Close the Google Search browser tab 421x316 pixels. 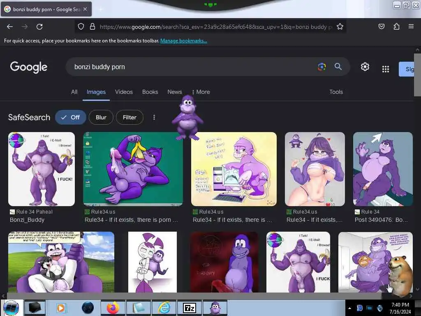[85, 9]
